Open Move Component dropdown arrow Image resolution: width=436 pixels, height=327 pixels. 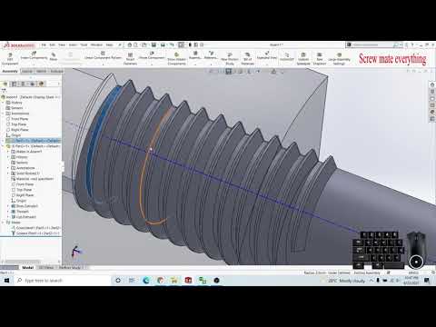click(152, 64)
